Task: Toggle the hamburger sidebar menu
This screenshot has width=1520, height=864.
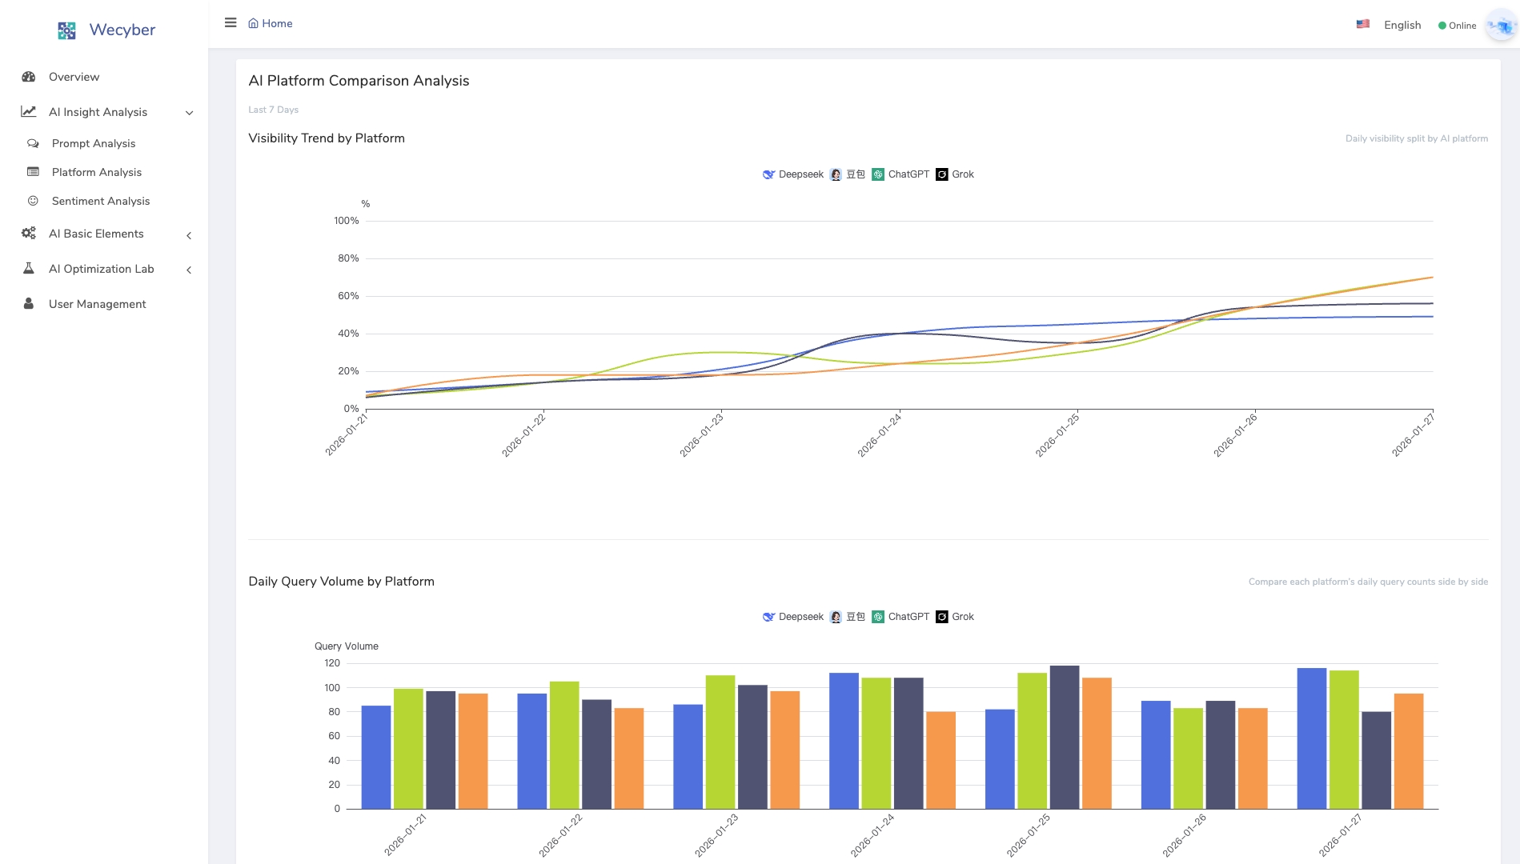Action: click(231, 23)
